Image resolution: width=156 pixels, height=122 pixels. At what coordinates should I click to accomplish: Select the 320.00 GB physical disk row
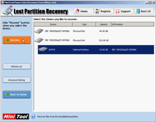coord(94,40)
